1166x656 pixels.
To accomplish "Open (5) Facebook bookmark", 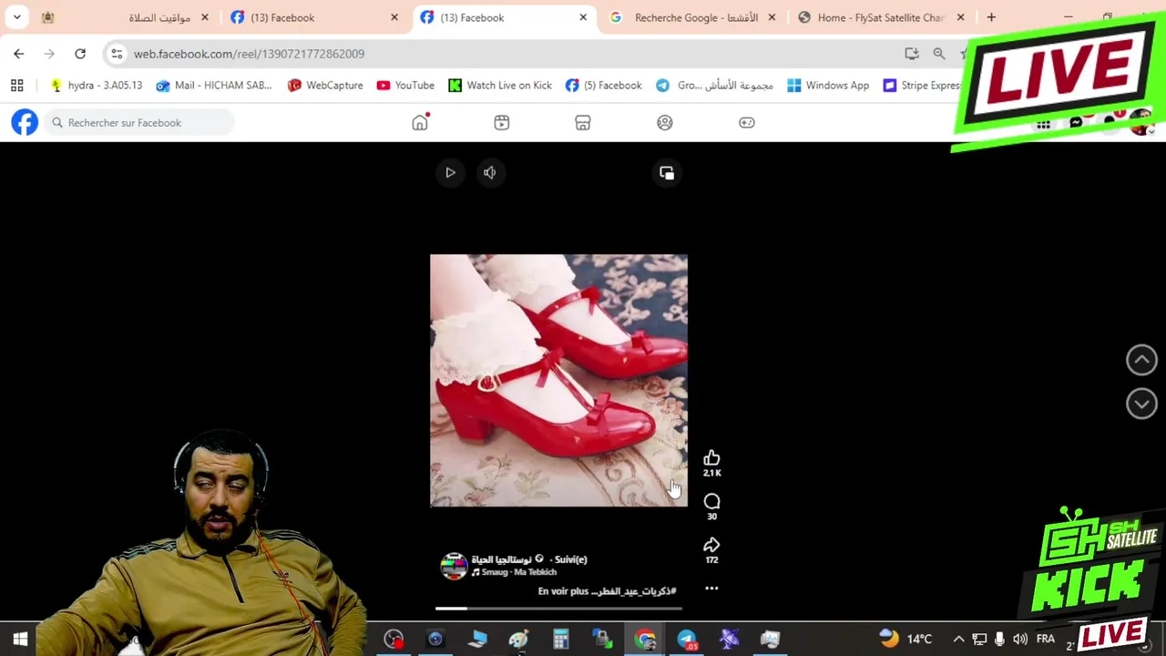I will point(603,86).
